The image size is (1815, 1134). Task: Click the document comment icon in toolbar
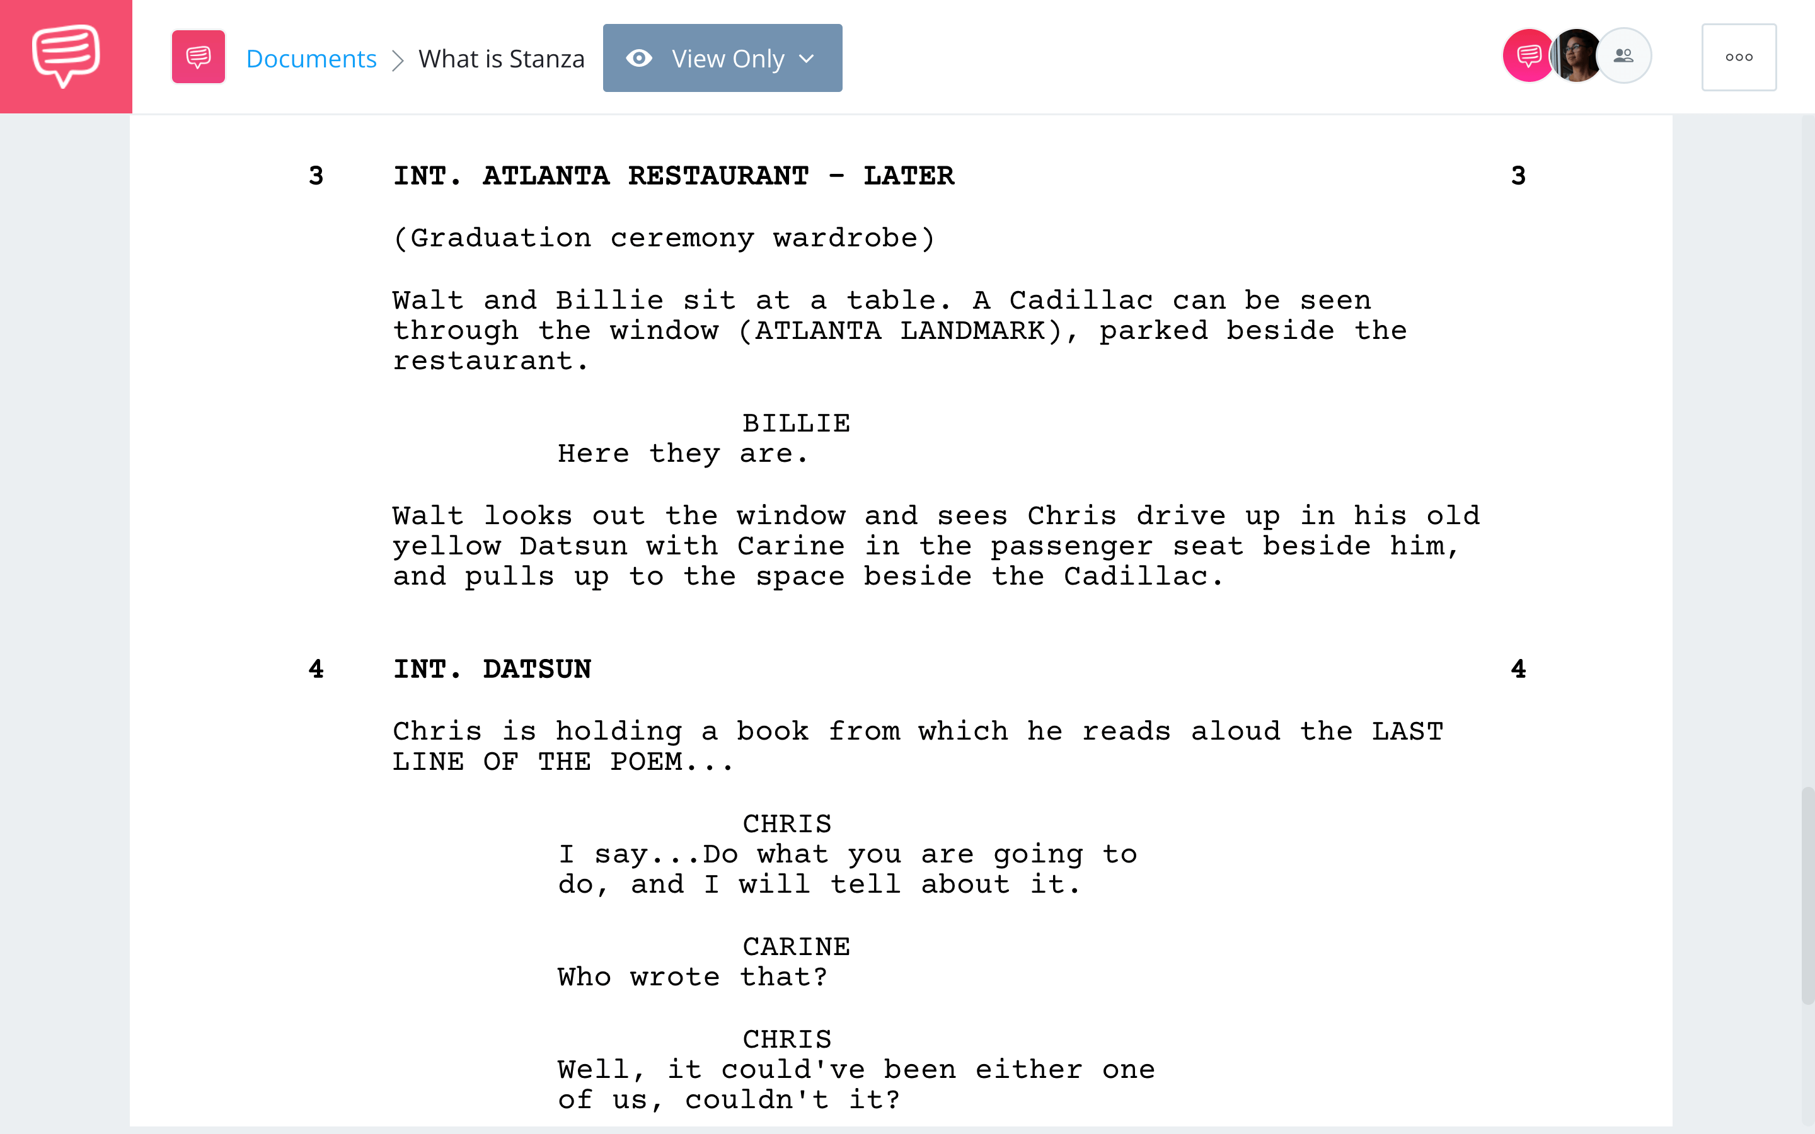199,56
